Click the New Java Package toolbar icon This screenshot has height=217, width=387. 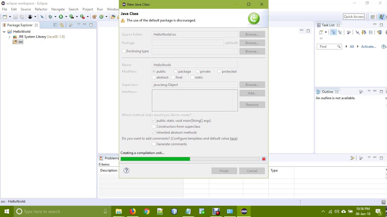click(95, 17)
